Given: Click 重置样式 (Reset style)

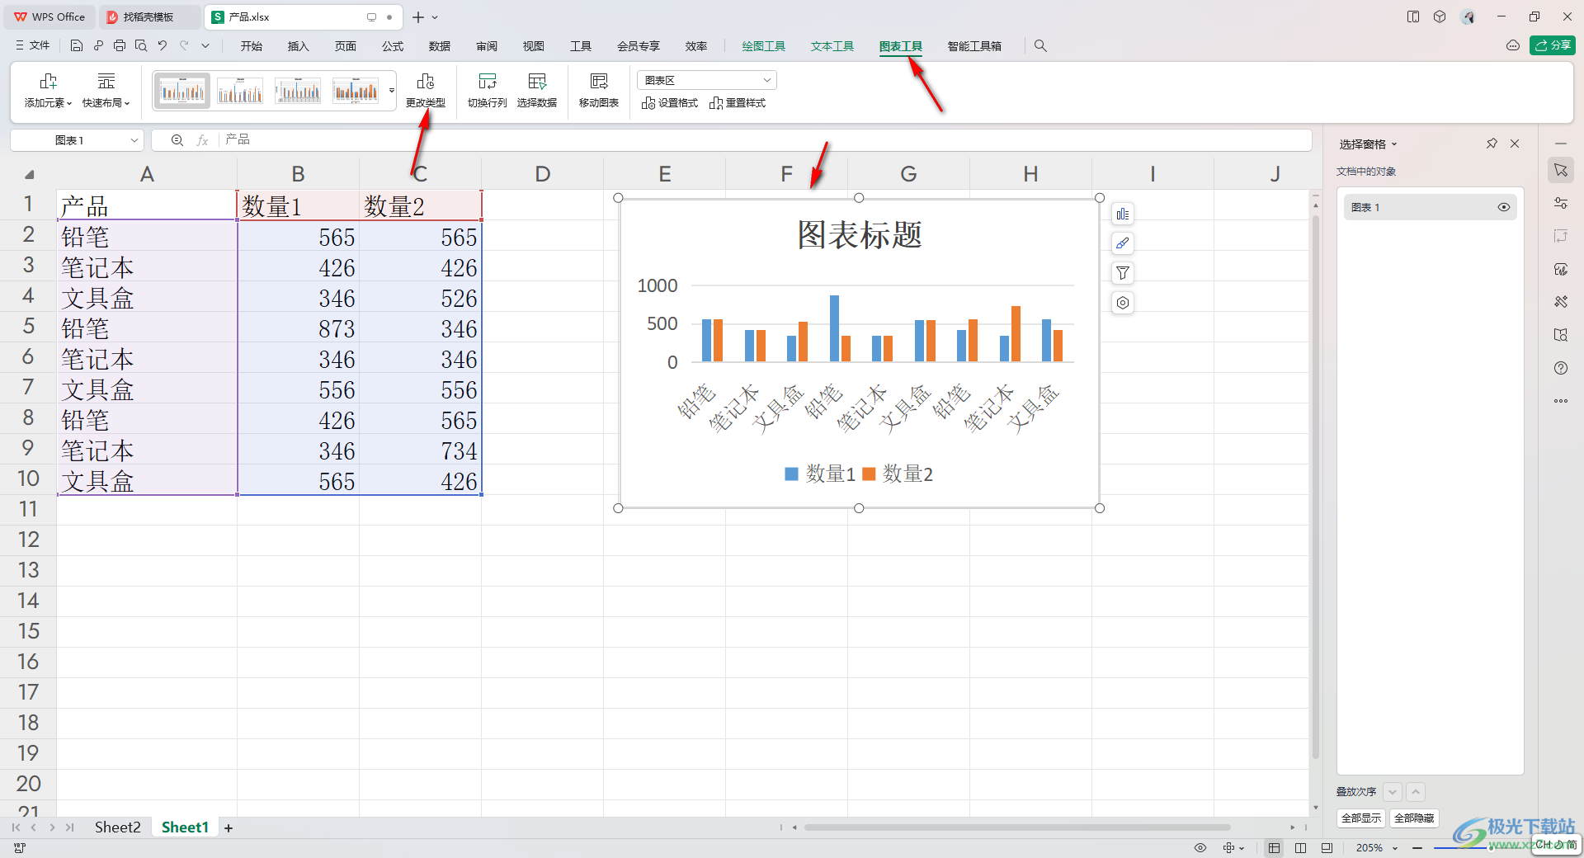Looking at the screenshot, I should 738,103.
